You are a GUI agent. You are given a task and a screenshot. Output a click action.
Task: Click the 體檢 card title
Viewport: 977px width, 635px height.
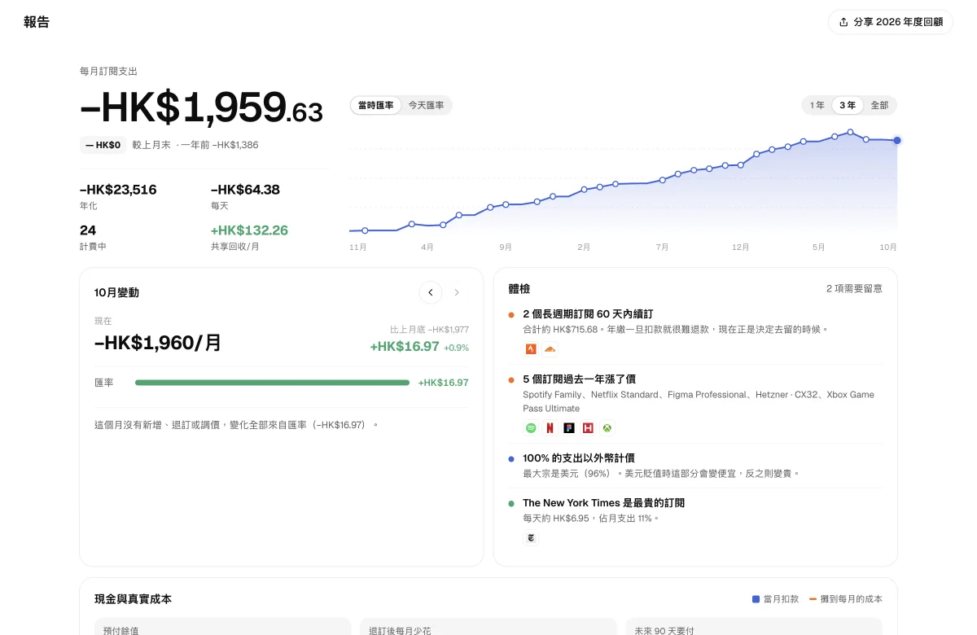(519, 289)
